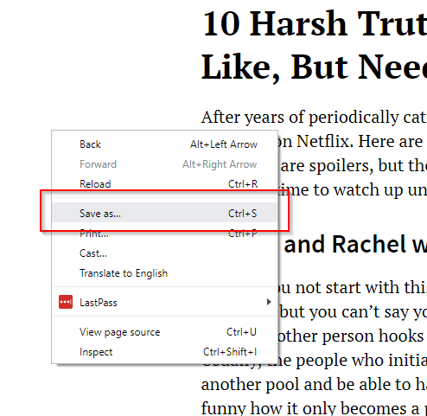
Task: Reload the page via context menu
Action: pyautogui.click(x=164, y=184)
